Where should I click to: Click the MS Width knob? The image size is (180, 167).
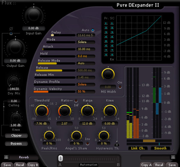pos(108,75)
